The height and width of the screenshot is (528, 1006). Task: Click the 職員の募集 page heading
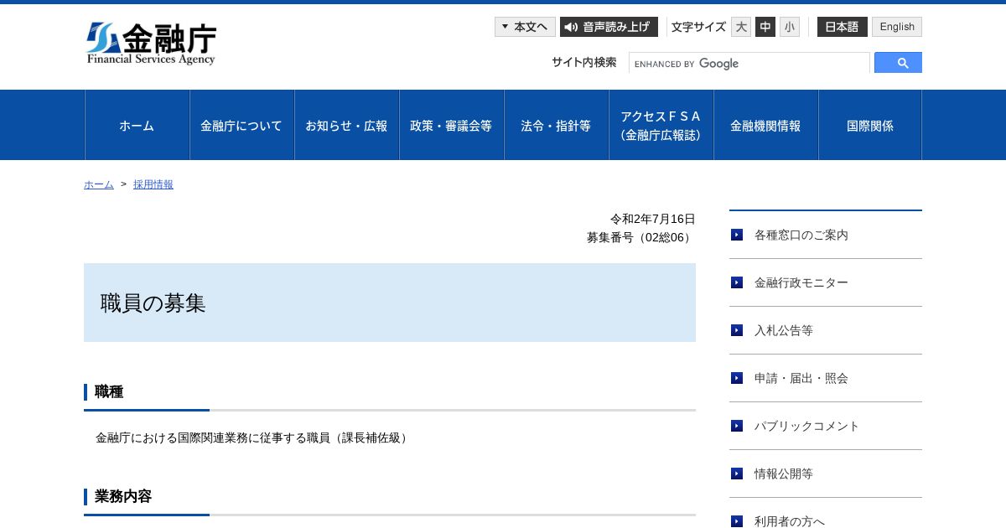153,303
